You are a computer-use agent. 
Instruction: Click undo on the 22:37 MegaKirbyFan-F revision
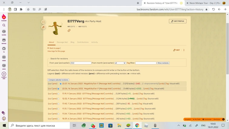point(162,84)
